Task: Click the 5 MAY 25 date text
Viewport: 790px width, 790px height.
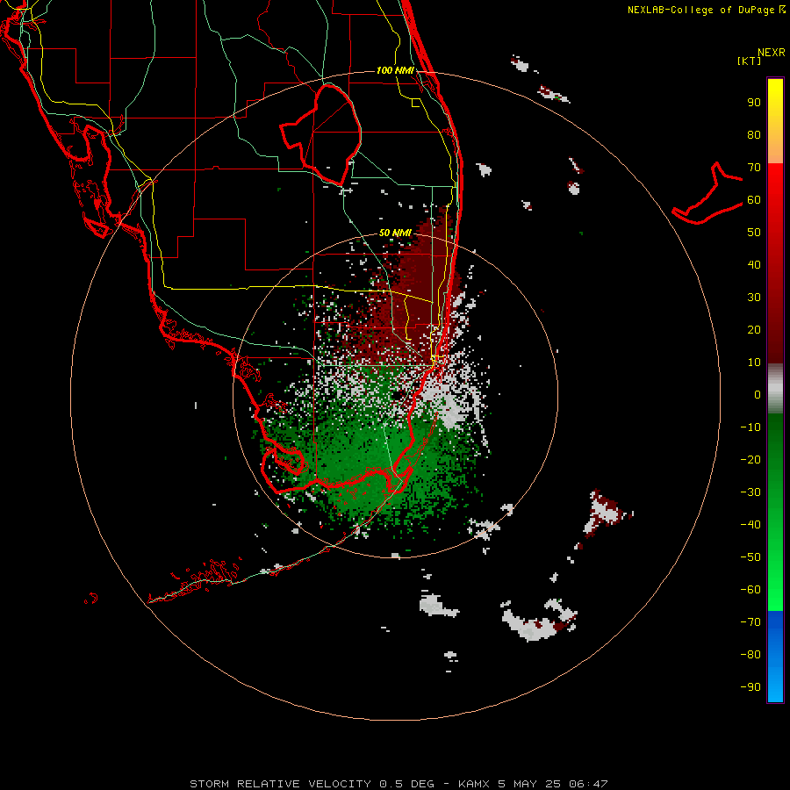Action: (x=529, y=784)
